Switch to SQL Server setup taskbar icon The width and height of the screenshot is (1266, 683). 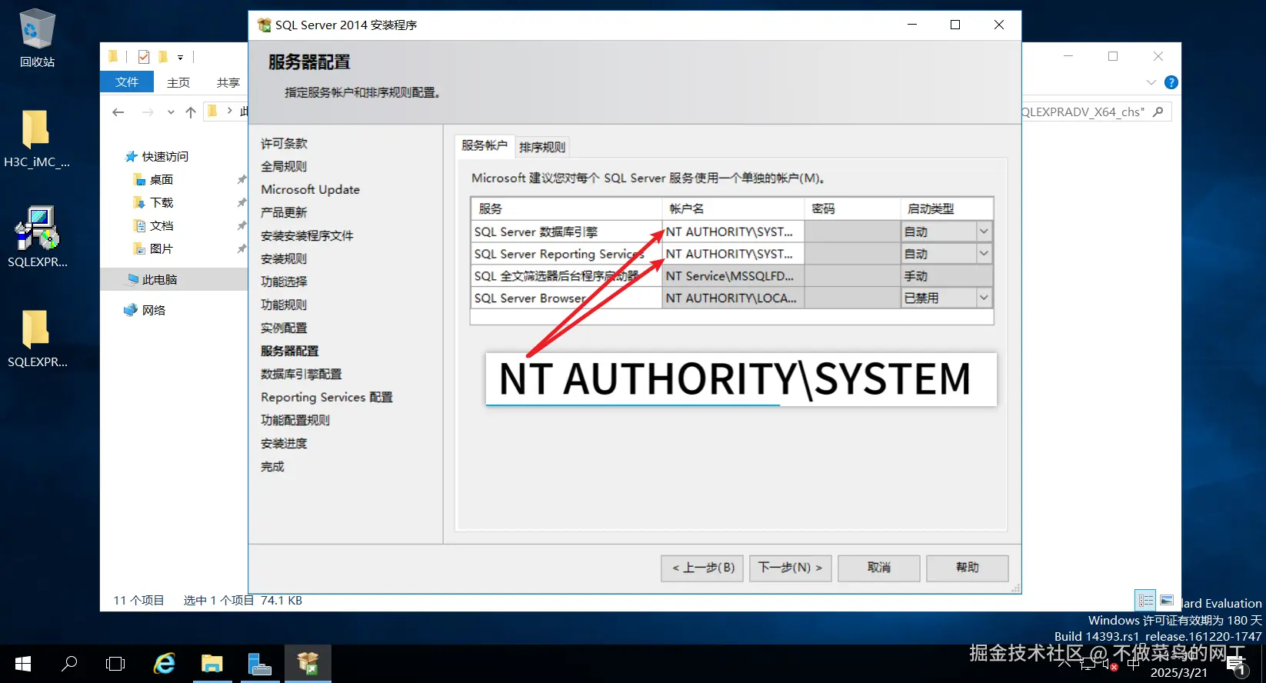pos(308,663)
